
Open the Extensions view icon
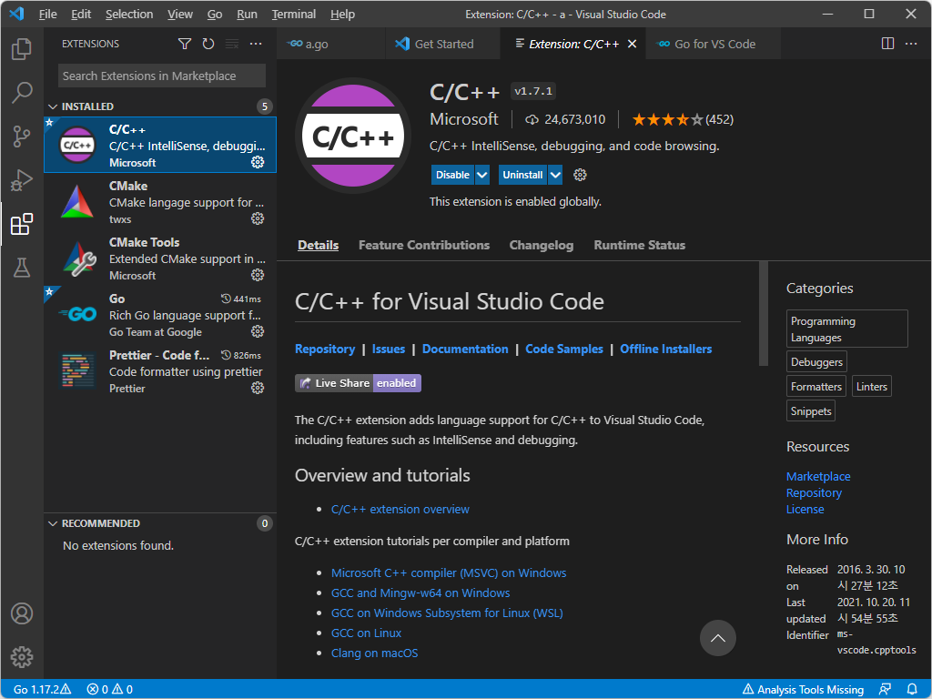coord(22,224)
